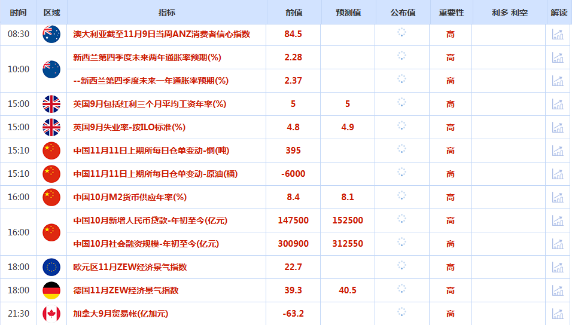Click the 重要性 column header
The height and width of the screenshot is (325, 572).
pos(451,13)
